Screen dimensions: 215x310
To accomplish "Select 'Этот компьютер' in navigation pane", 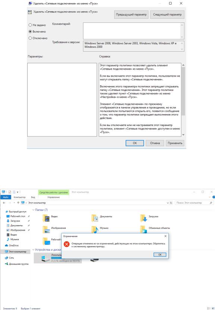I will 15,252.
